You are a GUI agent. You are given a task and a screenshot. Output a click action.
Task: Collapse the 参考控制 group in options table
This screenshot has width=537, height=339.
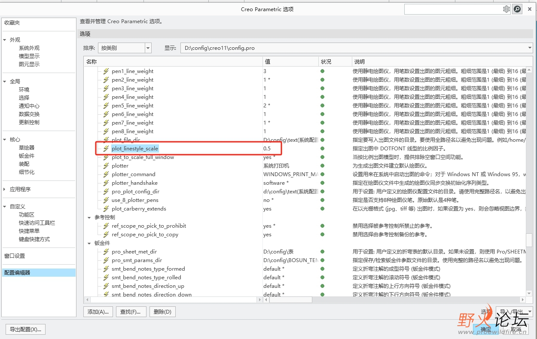coord(89,217)
